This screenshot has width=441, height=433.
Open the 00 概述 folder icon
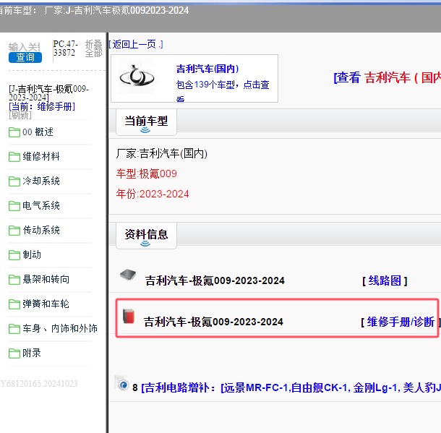click(x=14, y=132)
